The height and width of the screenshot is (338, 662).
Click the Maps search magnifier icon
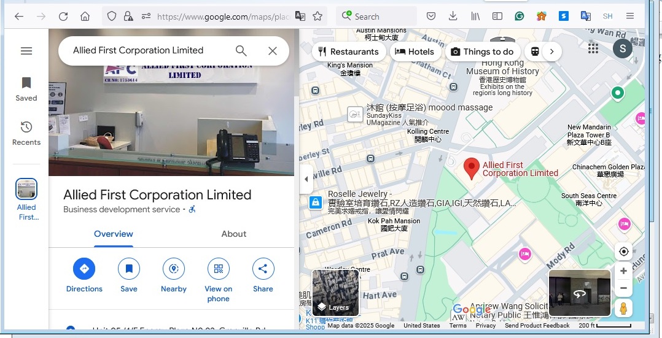241,51
